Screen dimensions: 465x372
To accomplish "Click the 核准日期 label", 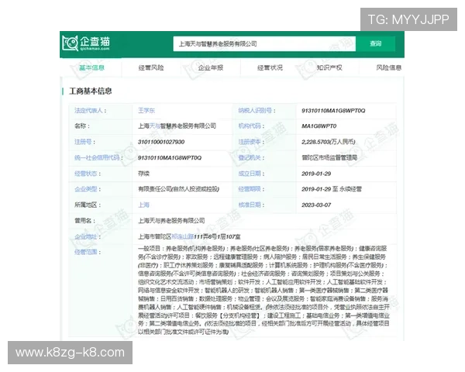I will (251, 205).
